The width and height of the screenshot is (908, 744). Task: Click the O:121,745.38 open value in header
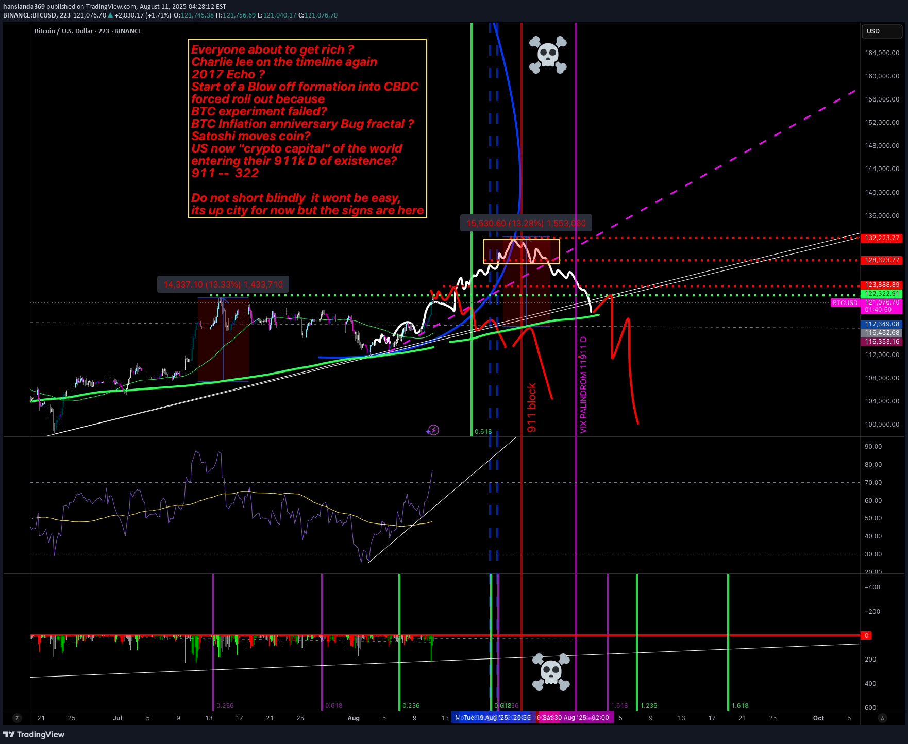point(194,15)
